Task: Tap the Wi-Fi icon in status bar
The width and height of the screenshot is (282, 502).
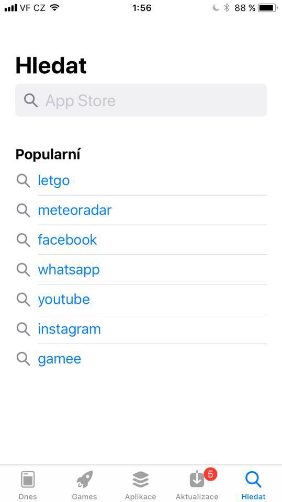Action: point(55,8)
